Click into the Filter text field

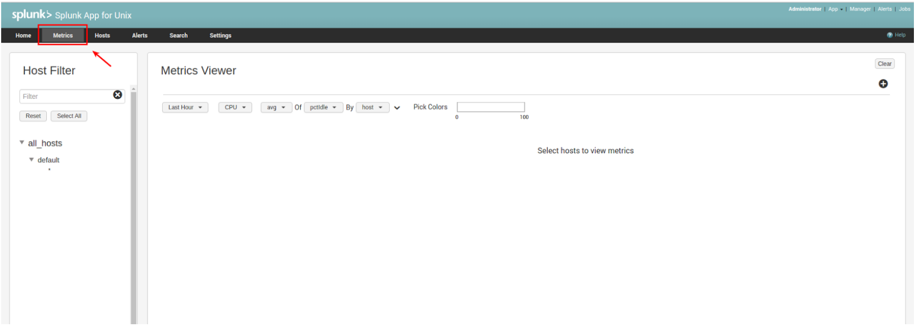point(66,97)
